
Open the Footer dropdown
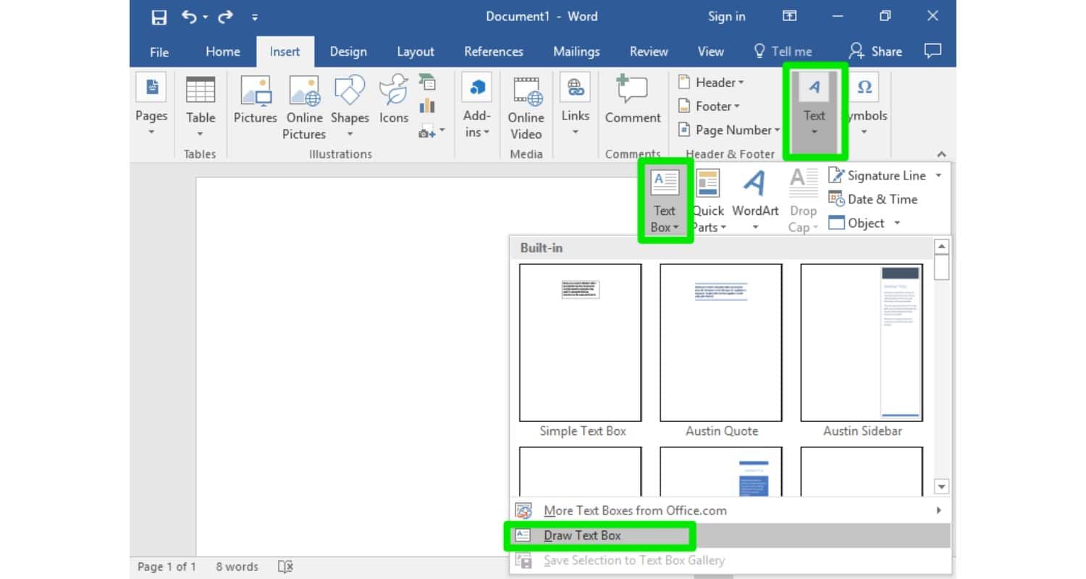point(709,106)
